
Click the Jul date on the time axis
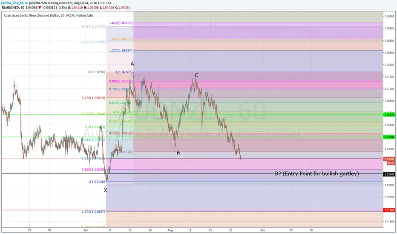pos(86,230)
